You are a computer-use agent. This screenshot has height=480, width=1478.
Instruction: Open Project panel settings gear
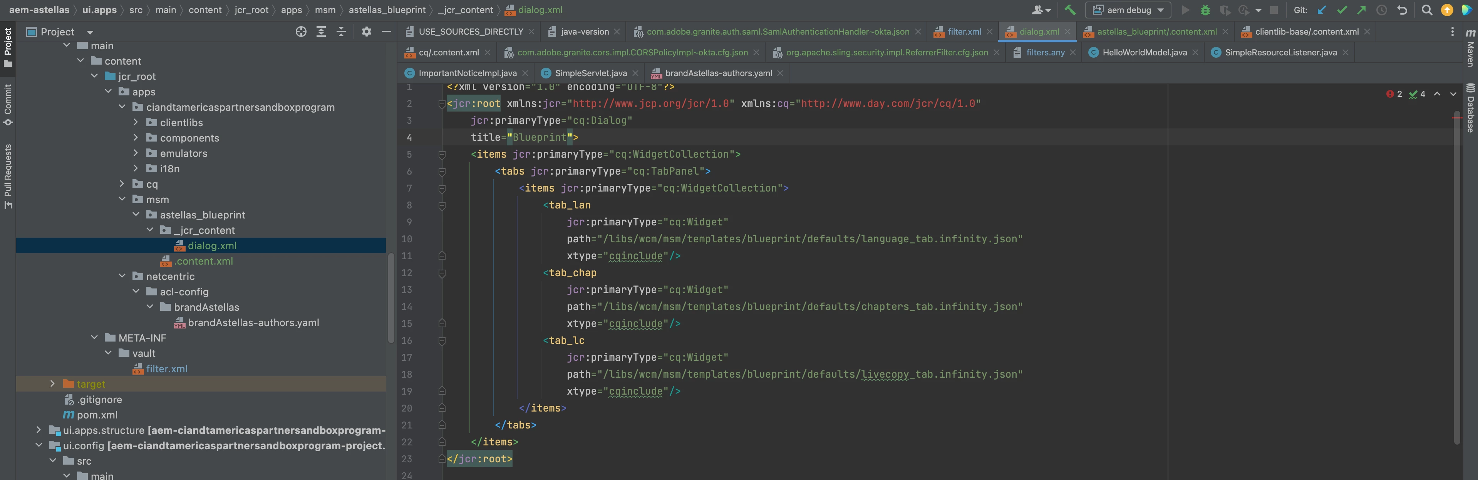pyautogui.click(x=367, y=32)
